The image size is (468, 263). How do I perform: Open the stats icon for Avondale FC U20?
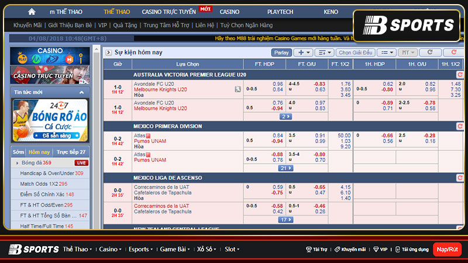(x=238, y=89)
